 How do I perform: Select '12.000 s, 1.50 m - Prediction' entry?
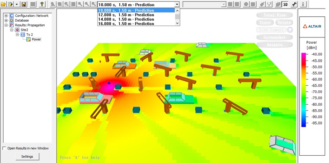click(136, 15)
